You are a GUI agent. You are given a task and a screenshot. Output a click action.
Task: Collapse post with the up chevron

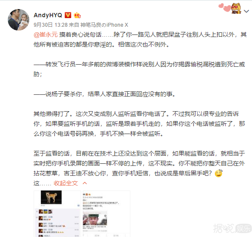[85, 183]
